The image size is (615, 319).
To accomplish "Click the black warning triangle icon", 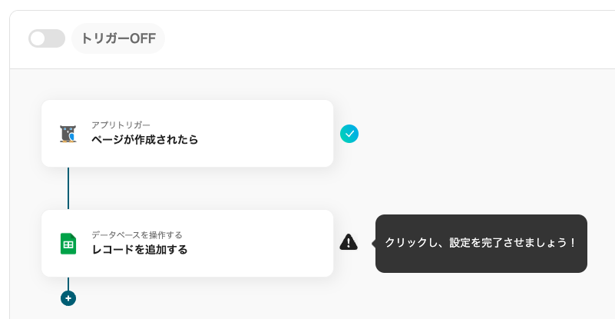I will [349, 243].
